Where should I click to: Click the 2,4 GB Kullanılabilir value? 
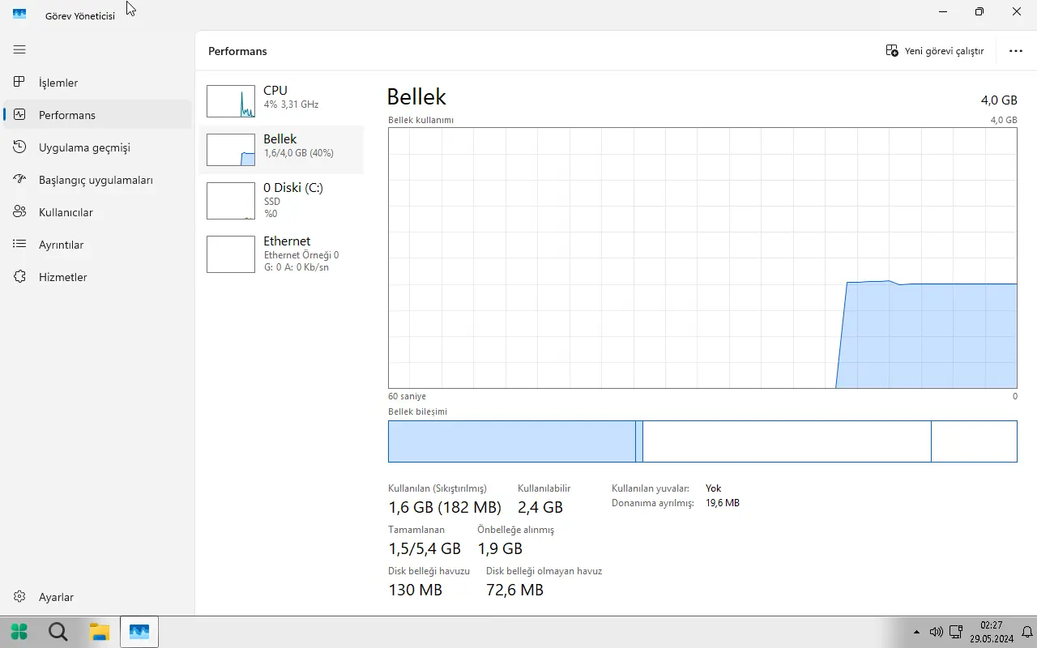click(540, 507)
